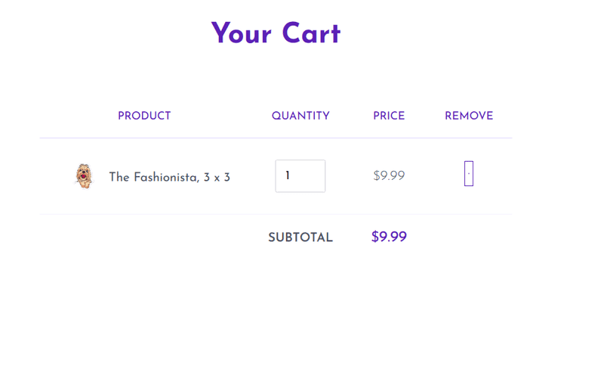Click the PRODUCT column header

pyautogui.click(x=144, y=116)
